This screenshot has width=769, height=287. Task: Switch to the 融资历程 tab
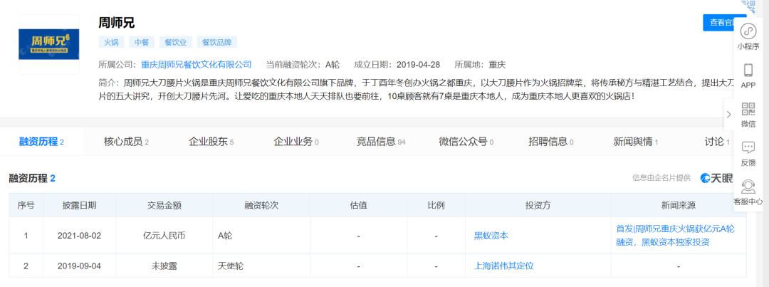point(42,142)
